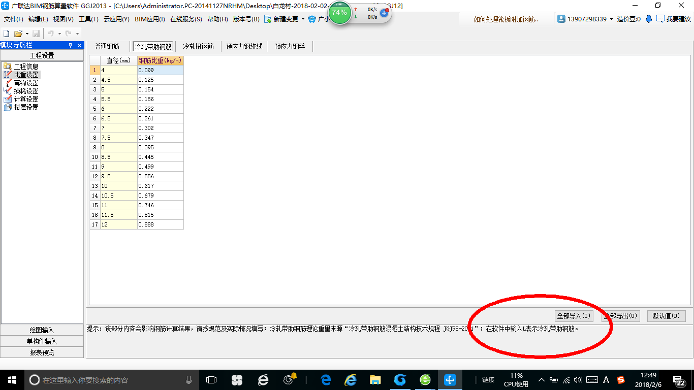Click the 新建变更 button
Viewport: 694px width, 390px height.
(x=281, y=19)
